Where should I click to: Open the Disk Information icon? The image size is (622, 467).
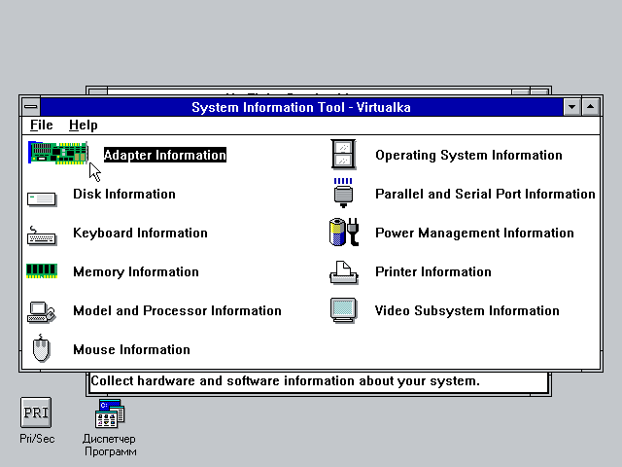(42, 196)
